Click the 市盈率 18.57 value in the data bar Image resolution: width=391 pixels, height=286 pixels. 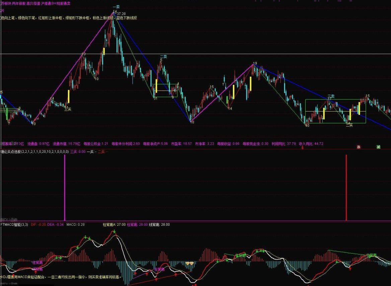click(181, 144)
